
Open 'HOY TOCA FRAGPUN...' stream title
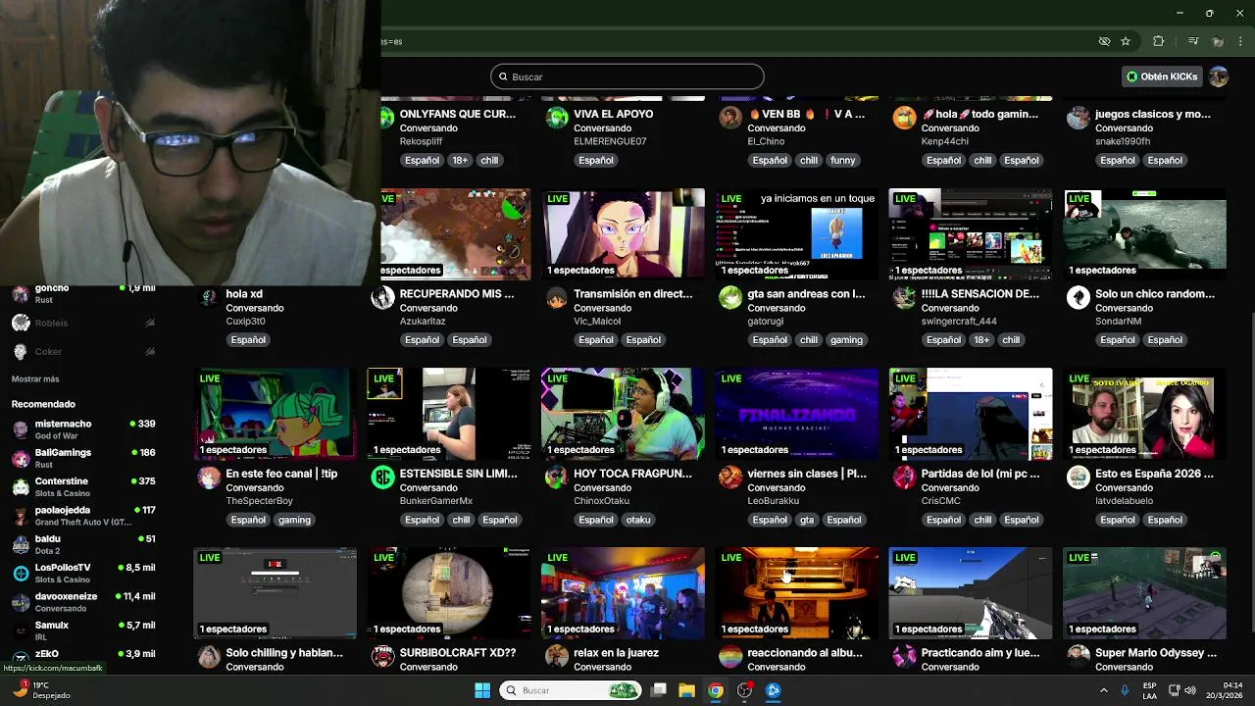[632, 473]
